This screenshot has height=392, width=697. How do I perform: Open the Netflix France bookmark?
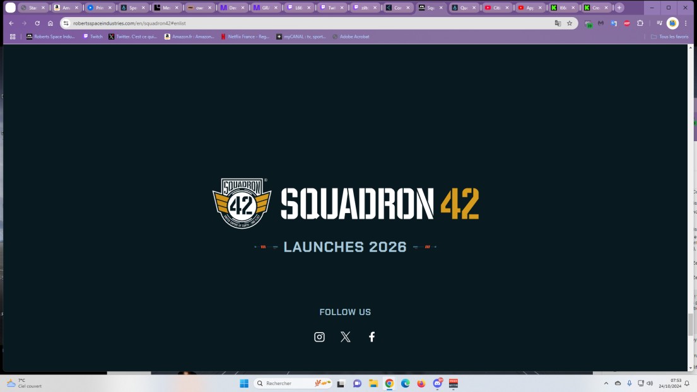pos(245,37)
